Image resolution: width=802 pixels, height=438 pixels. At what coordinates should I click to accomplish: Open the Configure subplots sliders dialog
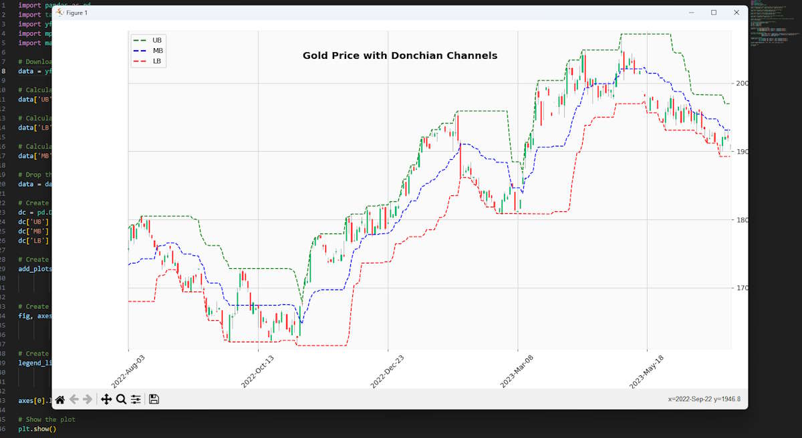pos(136,399)
